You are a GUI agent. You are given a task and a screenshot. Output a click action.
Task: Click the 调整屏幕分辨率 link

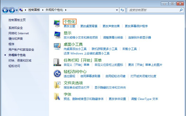tap(113, 38)
